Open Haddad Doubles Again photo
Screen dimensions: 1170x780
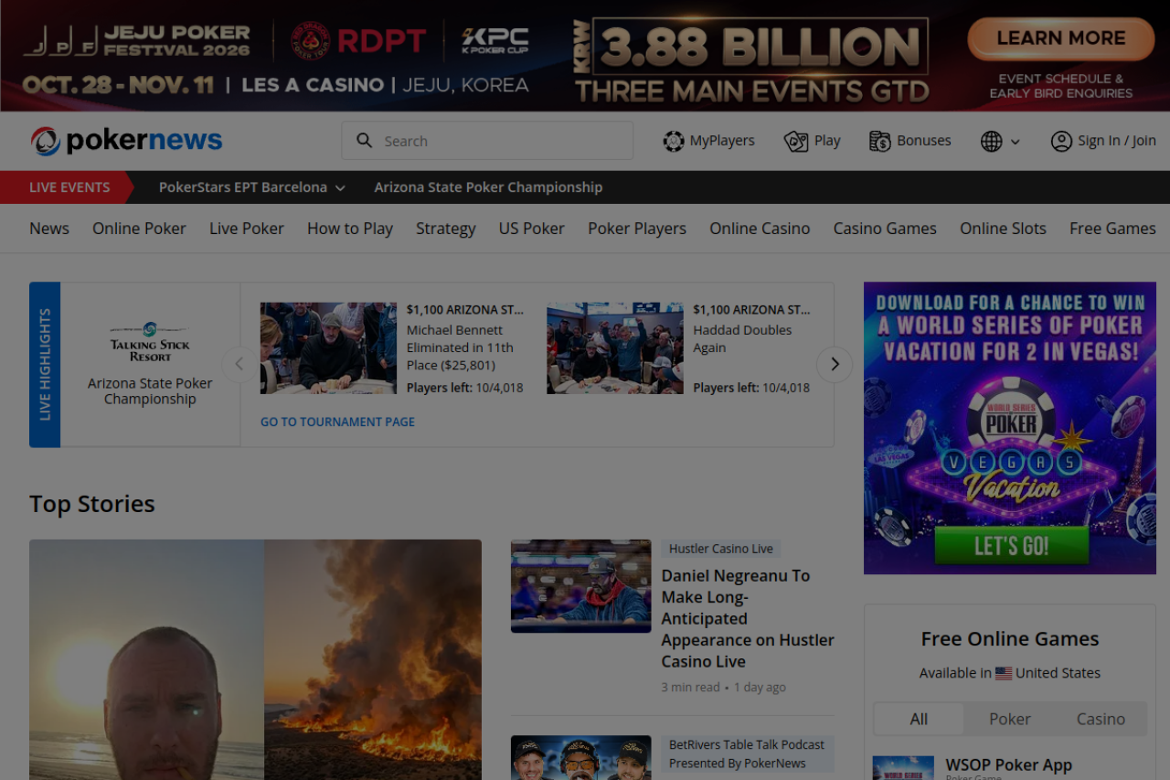pyautogui.click(x=615, y=348)
